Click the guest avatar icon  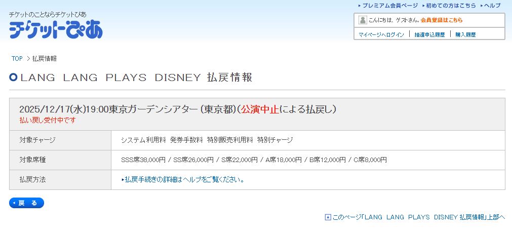click(363, 20)
